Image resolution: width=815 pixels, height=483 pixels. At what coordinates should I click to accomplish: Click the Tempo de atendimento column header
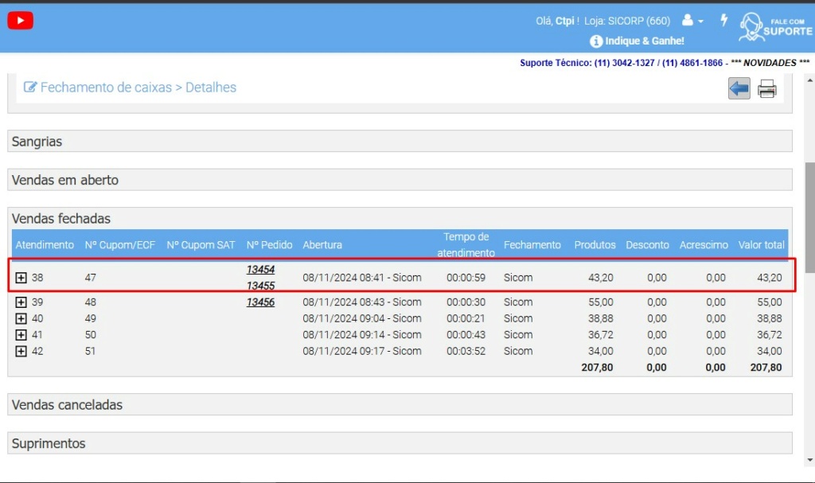(x=466, y=245)
